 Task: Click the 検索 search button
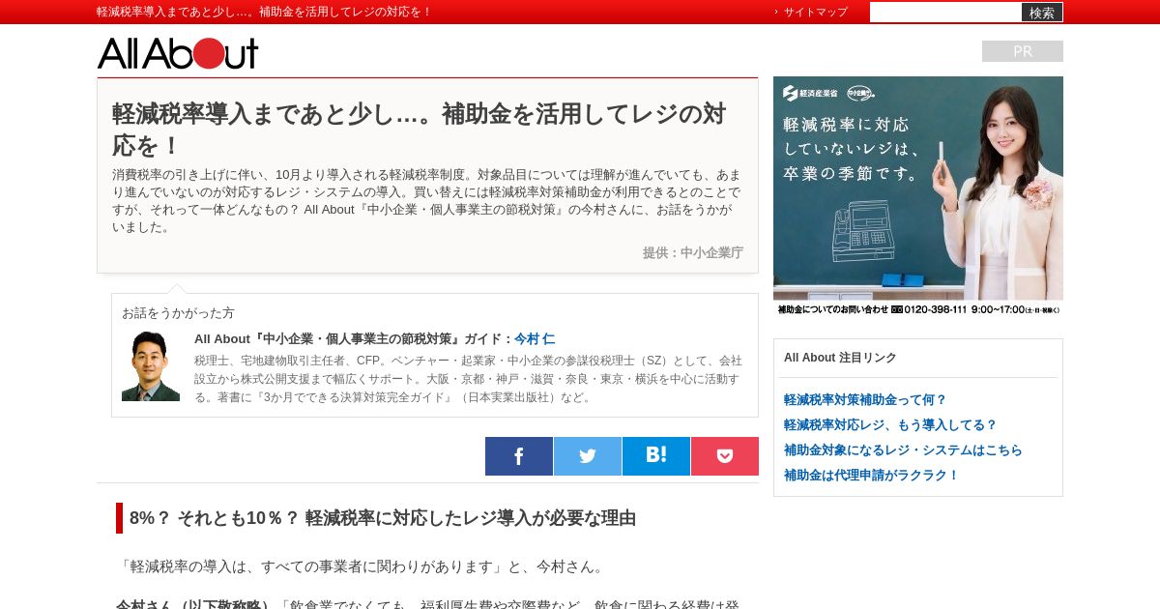click(x=1042, y=13)
